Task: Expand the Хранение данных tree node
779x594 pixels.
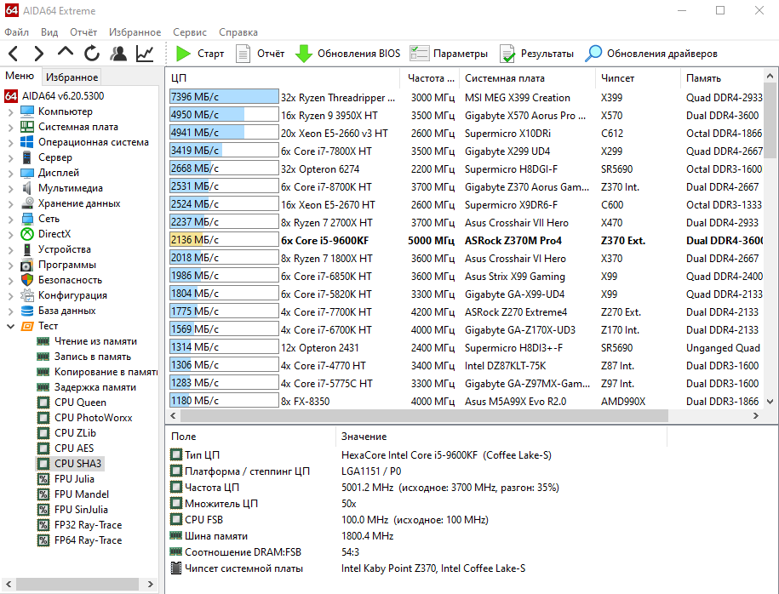Action: [10, 203]
